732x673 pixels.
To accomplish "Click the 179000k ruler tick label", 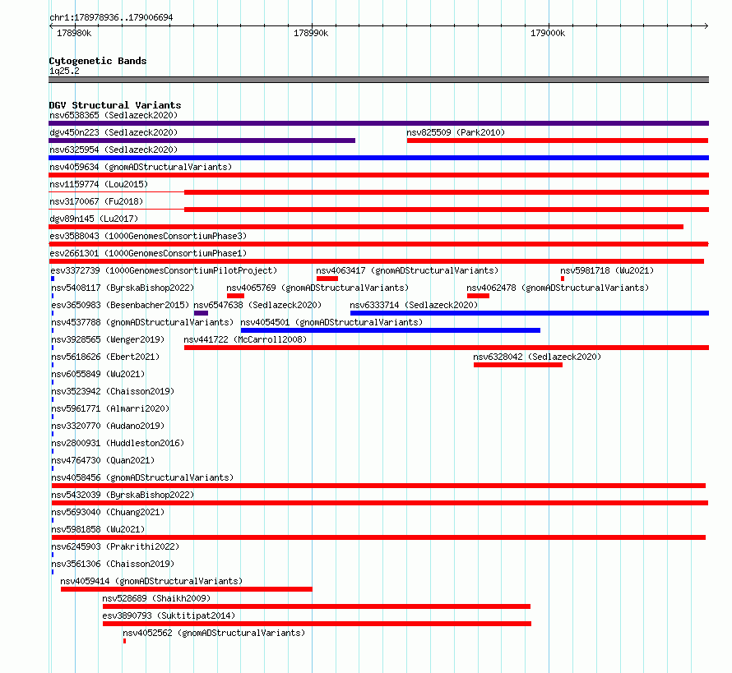I will pos(548,33).
